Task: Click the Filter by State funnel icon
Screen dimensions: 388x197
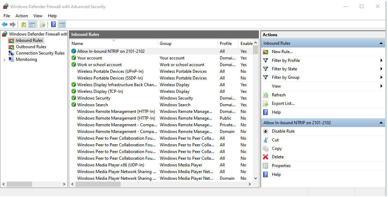Action: (x=266, y=69)
